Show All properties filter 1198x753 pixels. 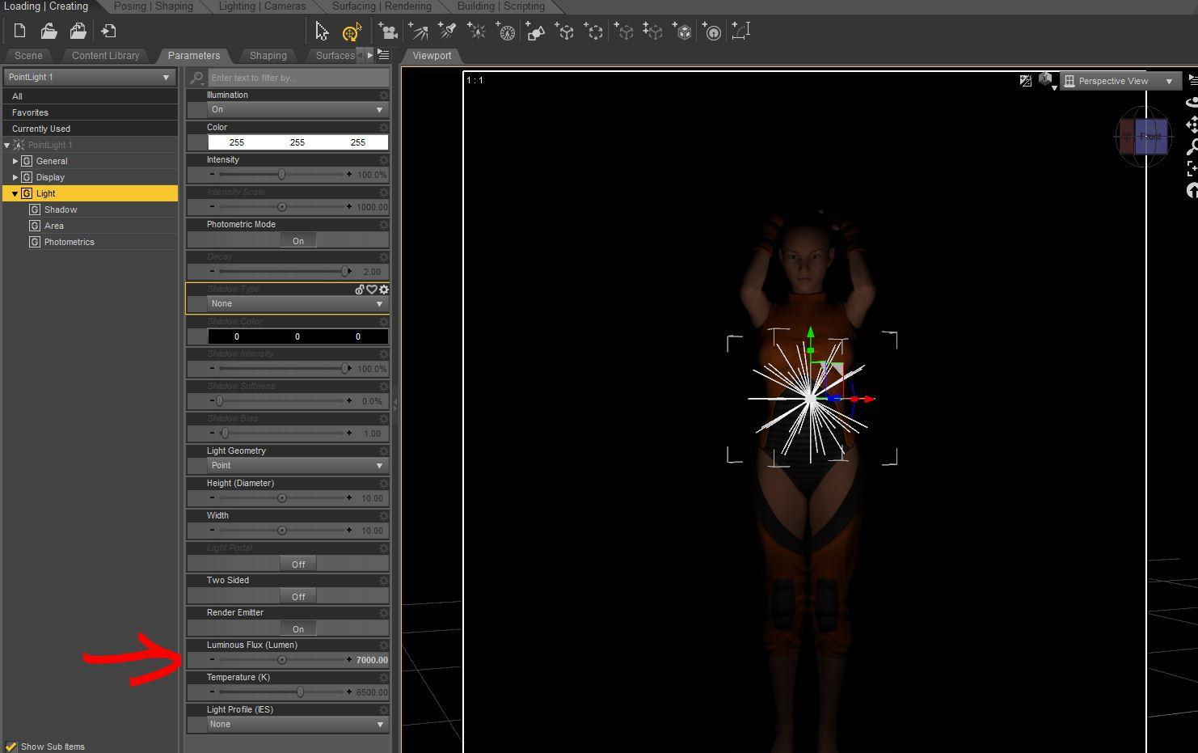90,96
